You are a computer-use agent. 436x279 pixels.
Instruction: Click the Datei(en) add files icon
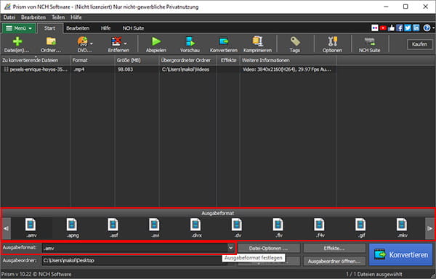(x=17, y=44)
